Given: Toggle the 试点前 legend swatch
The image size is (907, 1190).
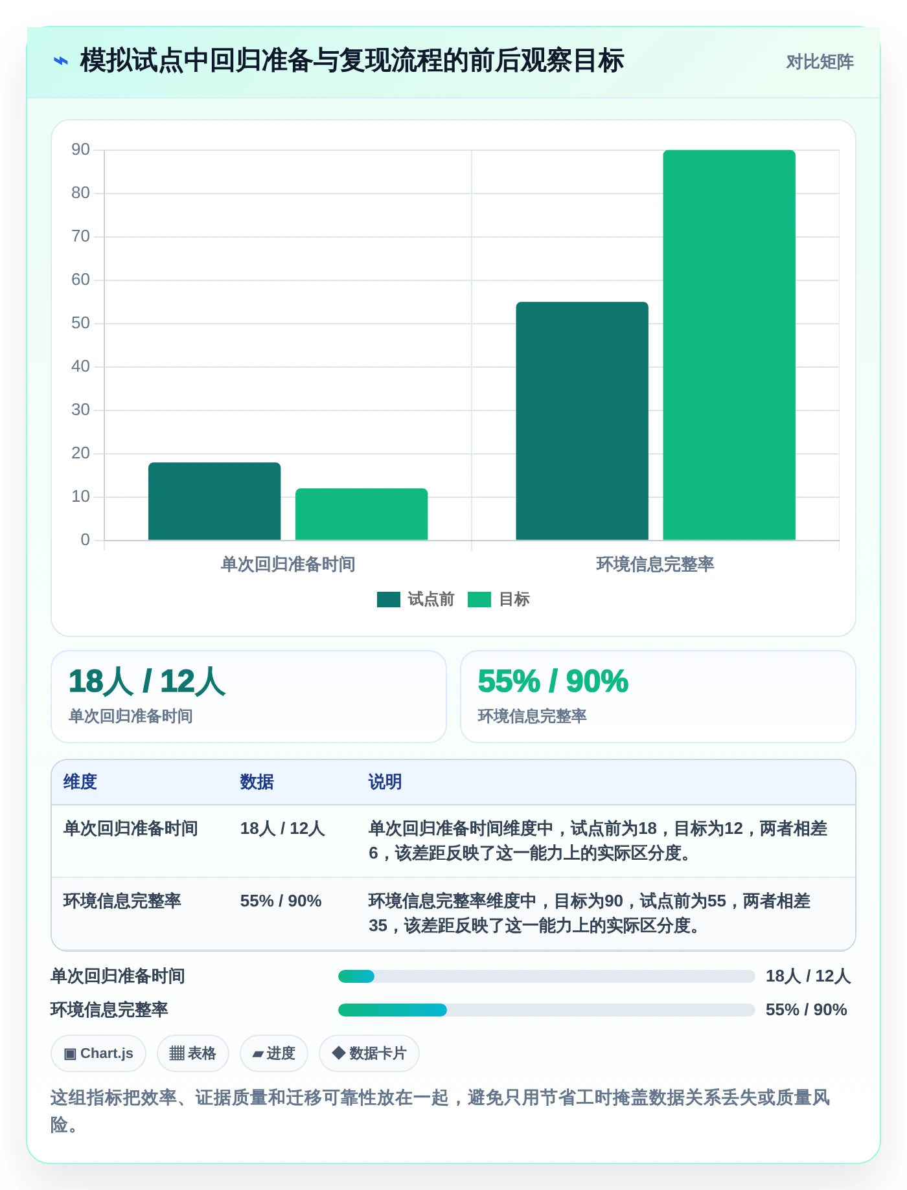Looking at the screenshot, I should pyautogui.click(x=388, y=600).
